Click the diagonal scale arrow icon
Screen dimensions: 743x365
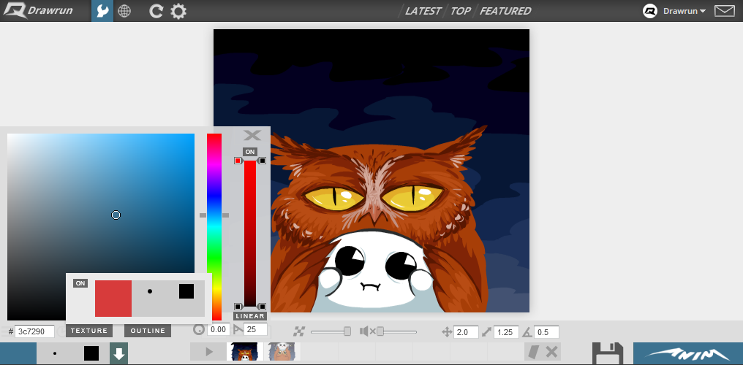(486, 332)
